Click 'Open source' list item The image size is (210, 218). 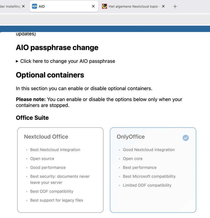coord(42,159)
